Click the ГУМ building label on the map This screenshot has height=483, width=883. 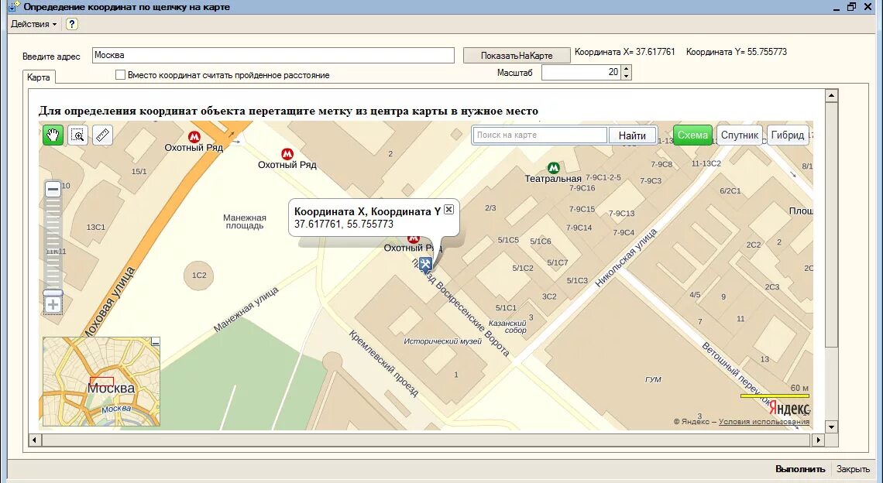tap(653, 379)
